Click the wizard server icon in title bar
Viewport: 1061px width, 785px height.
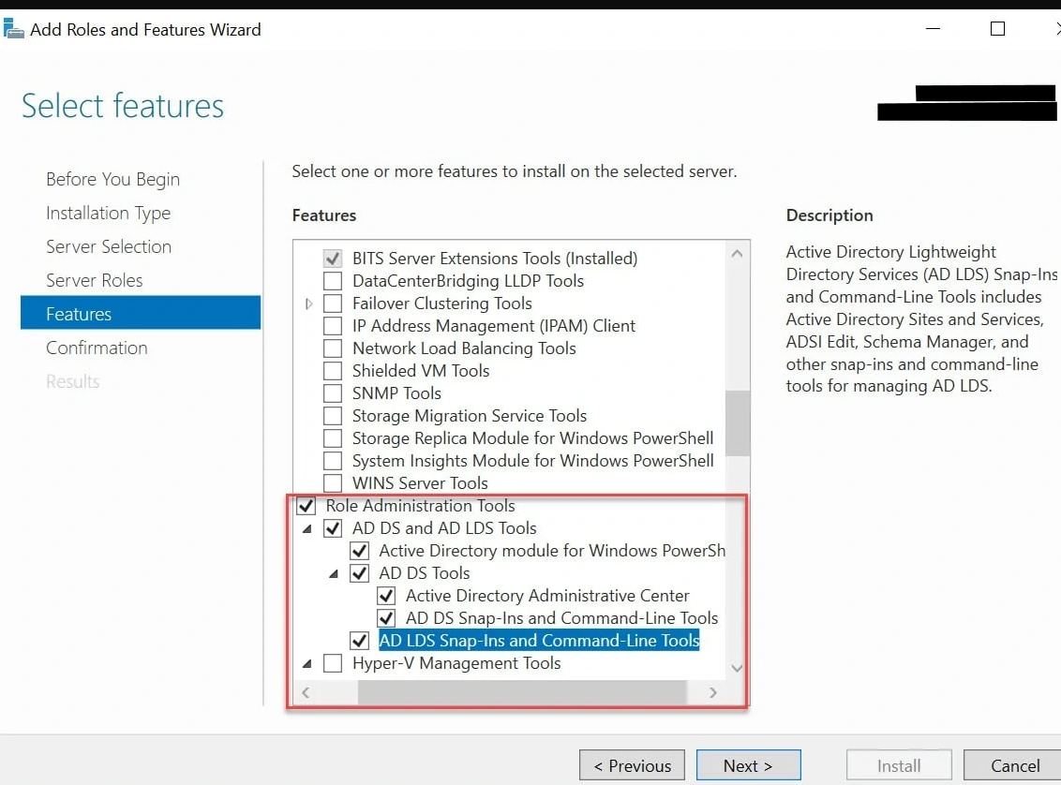(x=13, y=29)
